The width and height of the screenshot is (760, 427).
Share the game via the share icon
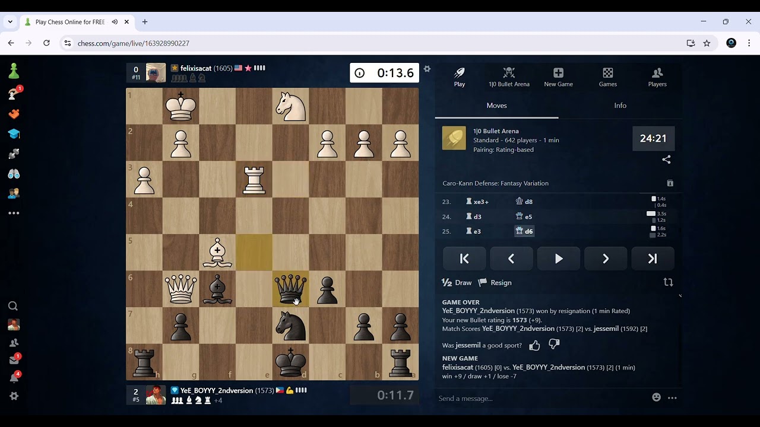point(666,160)
